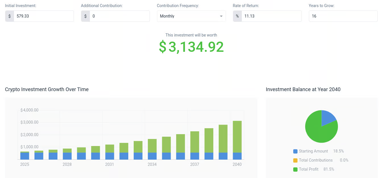This screenshot has width=380, height=178.
Task: Select the blue Starting Amount legend swatch
Action: 295,151
